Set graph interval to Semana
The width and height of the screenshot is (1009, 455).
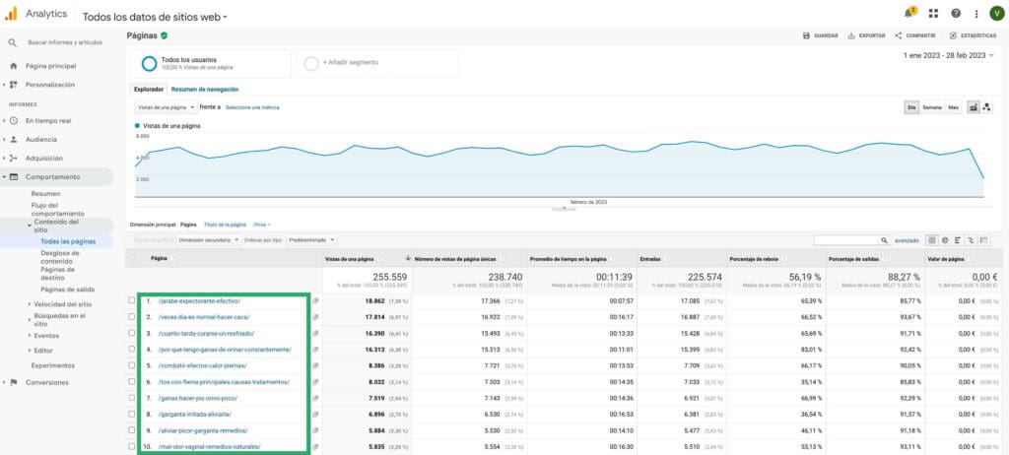click(x=931, y=106)
